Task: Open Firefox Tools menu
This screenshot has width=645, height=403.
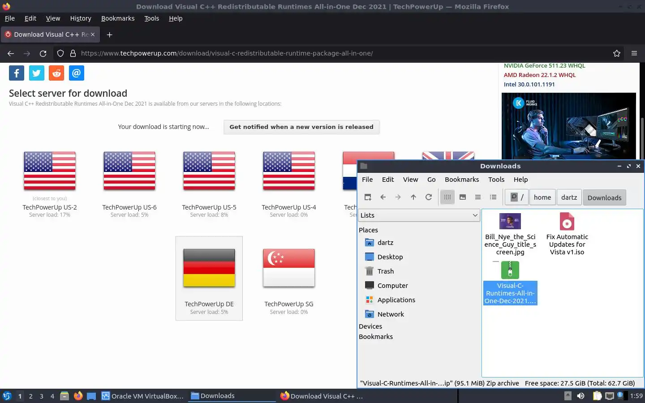Action: point(152,18)
